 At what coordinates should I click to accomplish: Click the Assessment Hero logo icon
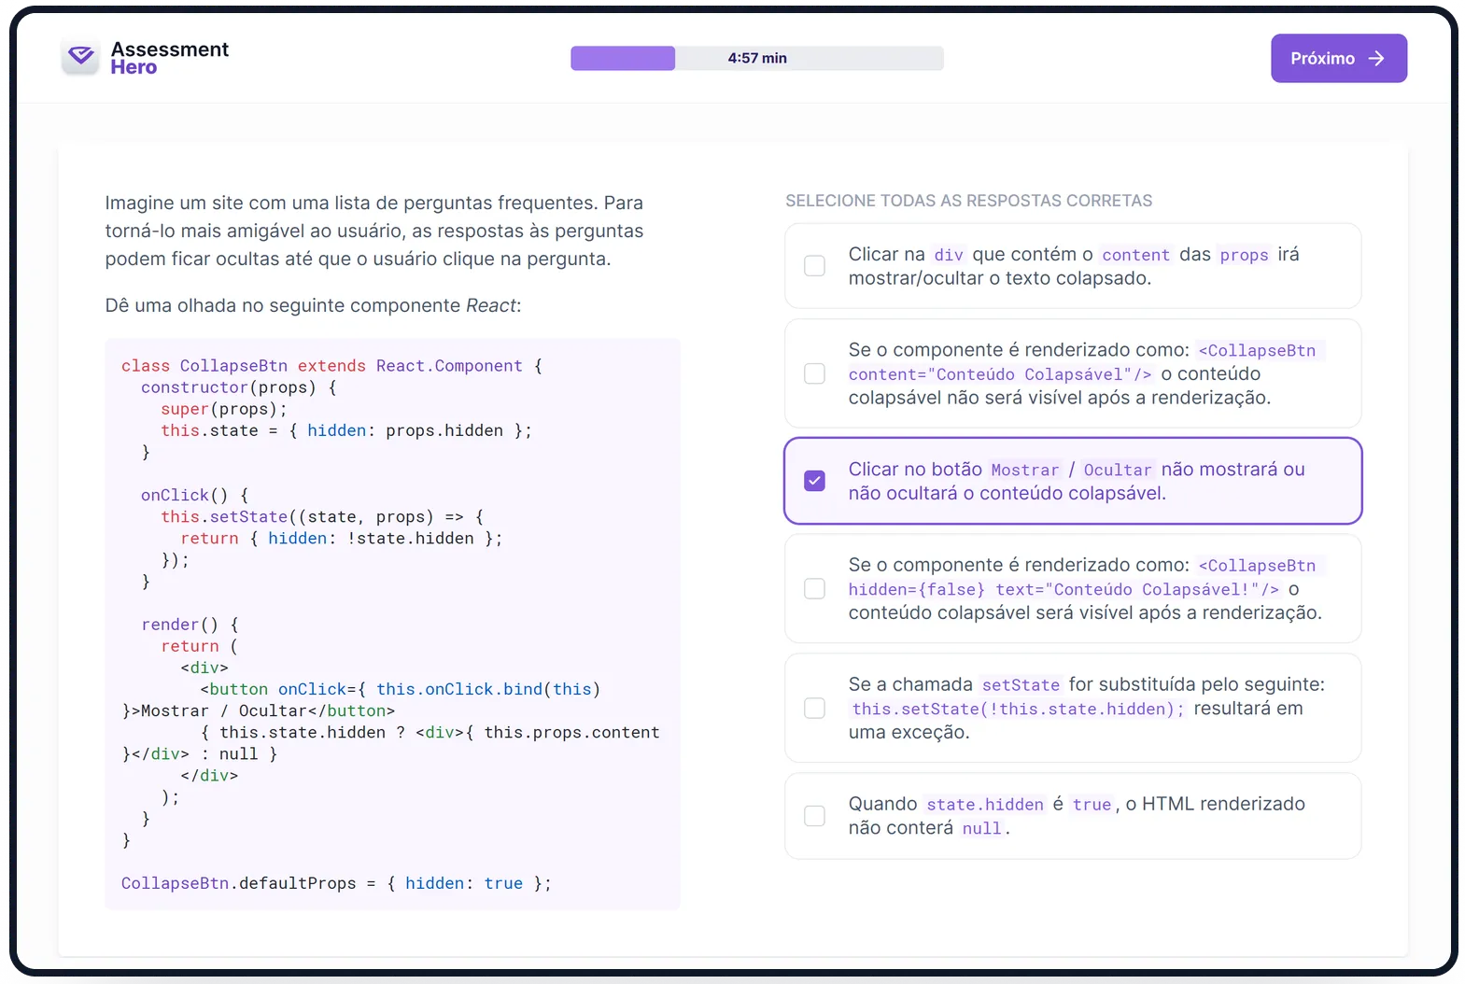[x=81, y=57]
